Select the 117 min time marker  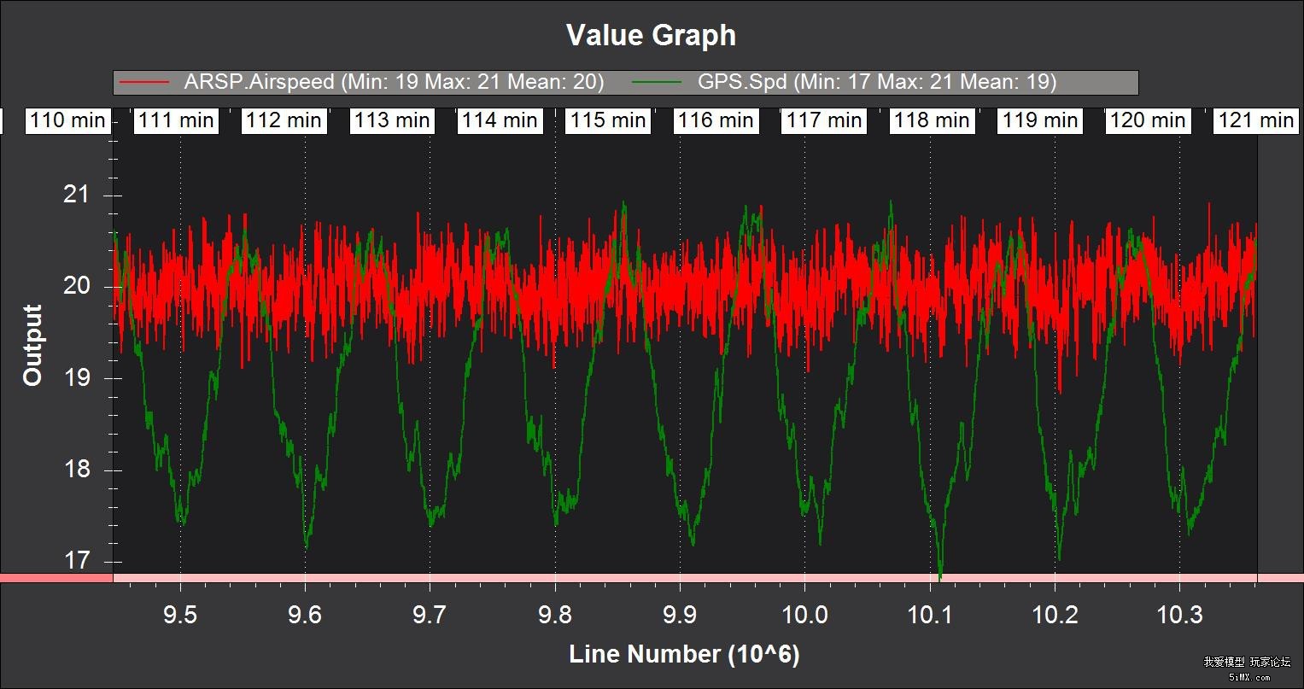[824, 120]
